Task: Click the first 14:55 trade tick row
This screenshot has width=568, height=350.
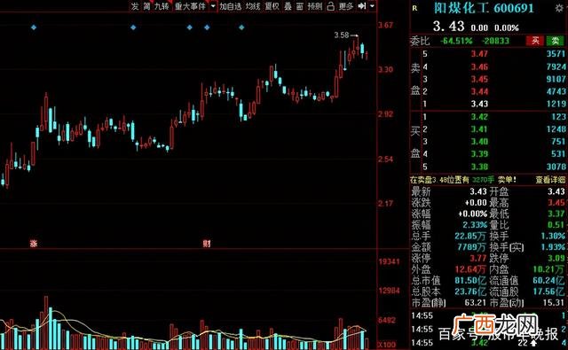Action: pyautogui.click(x=489, y=316)
